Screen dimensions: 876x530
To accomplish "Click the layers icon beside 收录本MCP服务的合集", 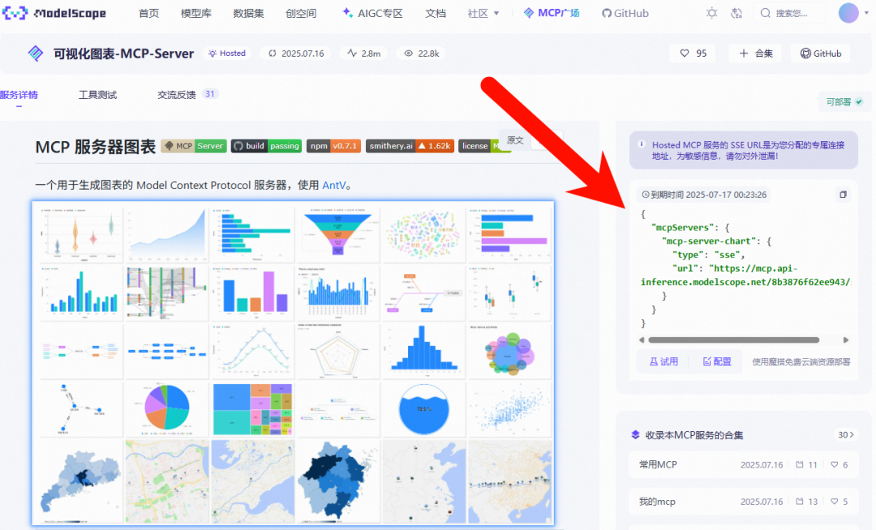I will [x=635, y=434].
